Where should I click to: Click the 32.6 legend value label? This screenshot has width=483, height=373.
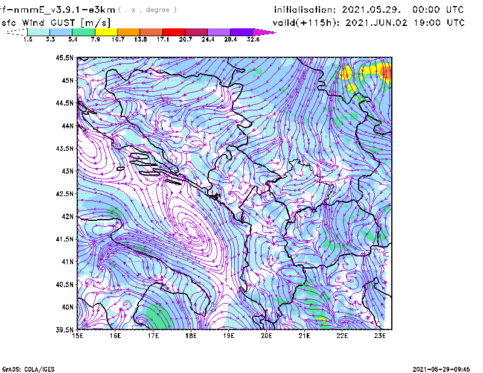coord(253,39)
